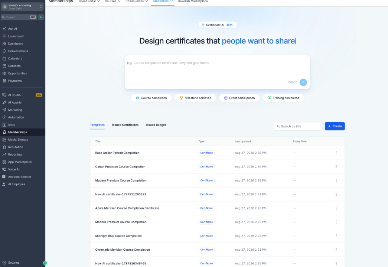Click the Title column header

pyautogui.click(x=98, y=141)
